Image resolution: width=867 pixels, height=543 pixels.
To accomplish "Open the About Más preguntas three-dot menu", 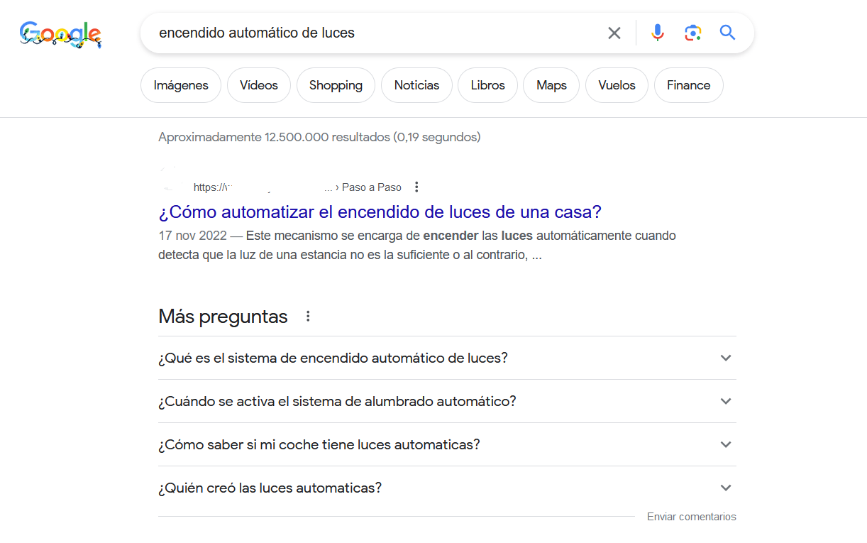I will pyautogui.click(x=307, y=316).
